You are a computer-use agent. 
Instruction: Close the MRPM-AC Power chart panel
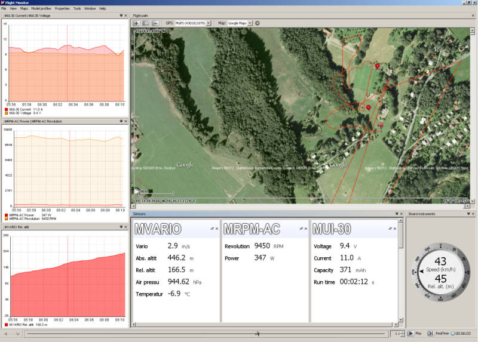[x=125, y=121]
